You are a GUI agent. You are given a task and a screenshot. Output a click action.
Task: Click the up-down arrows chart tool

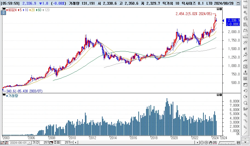pos(245,31)
